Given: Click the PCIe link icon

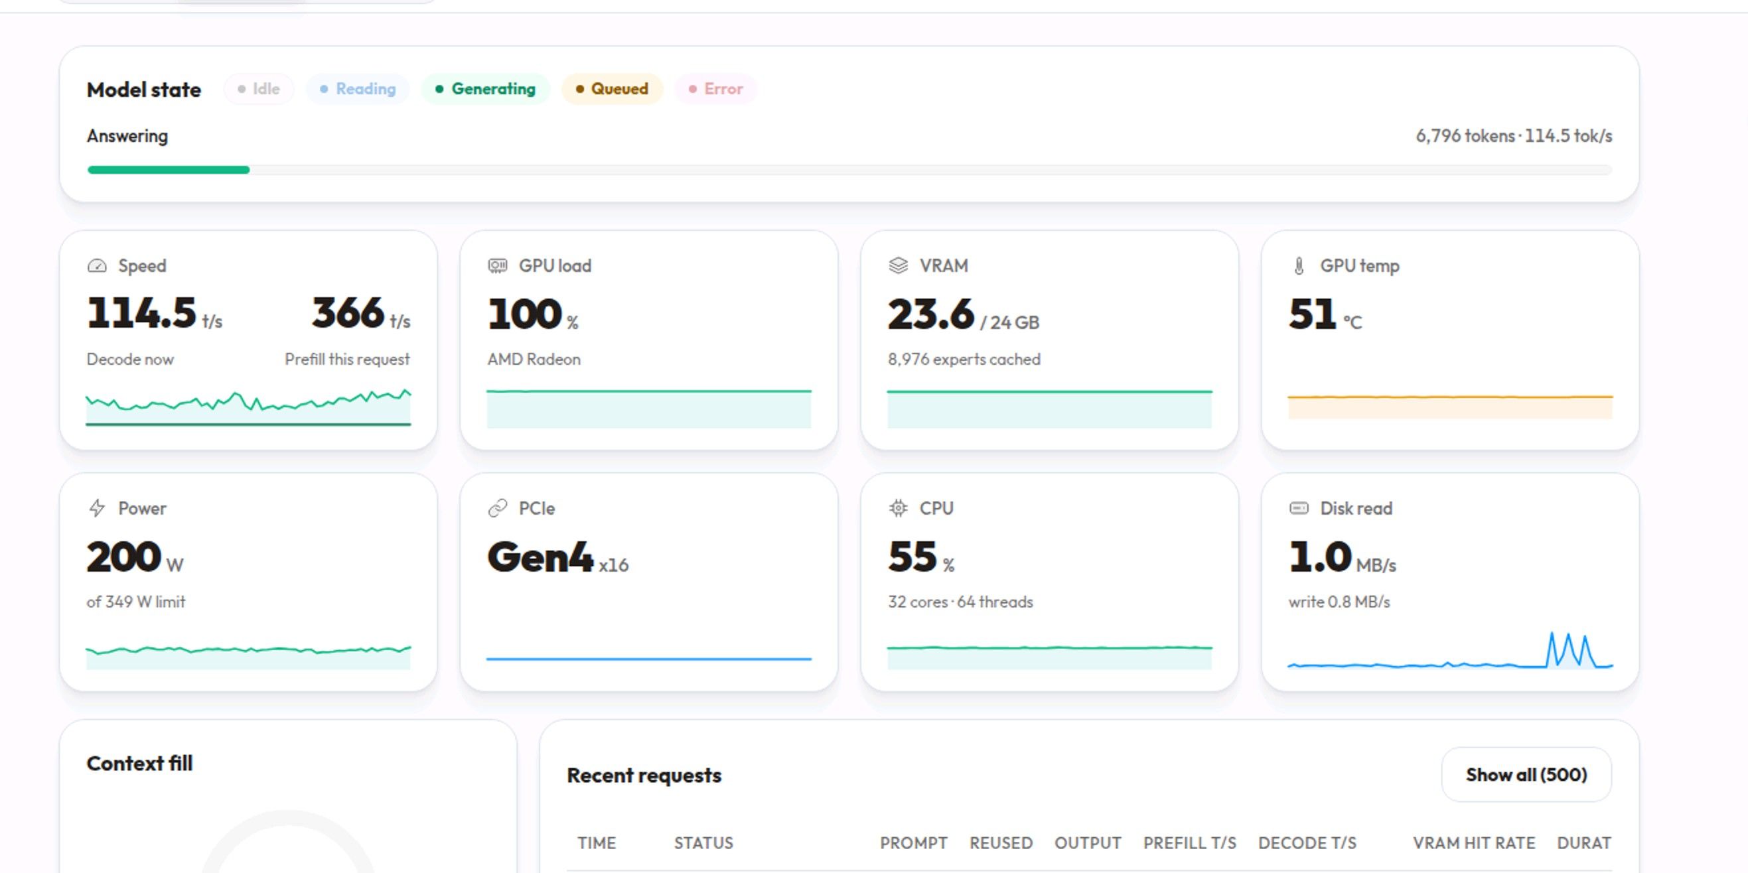Looking at the screenshot, I should coord(498,508).
